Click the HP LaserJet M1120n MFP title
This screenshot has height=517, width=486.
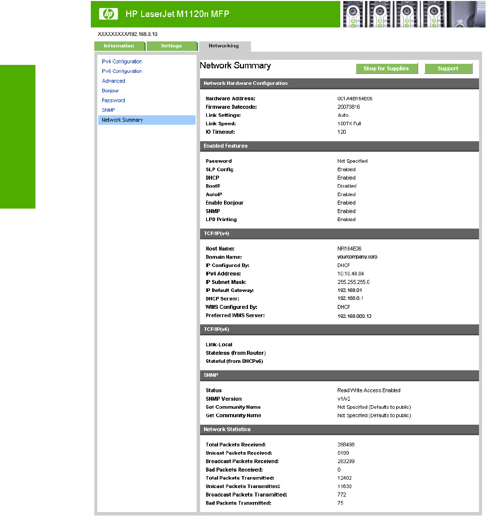178,14
